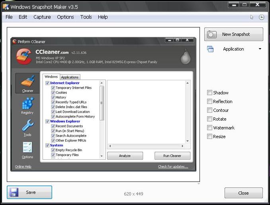Select the Cleaner brush icon in CCleaner
Screen dimensions: 270x205
(x=28, y=81)
